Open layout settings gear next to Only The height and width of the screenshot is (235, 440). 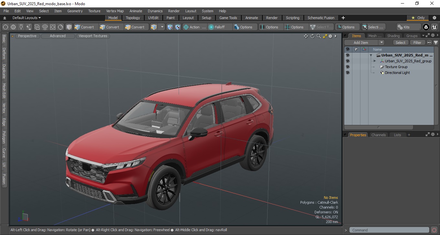pos(434,18)
